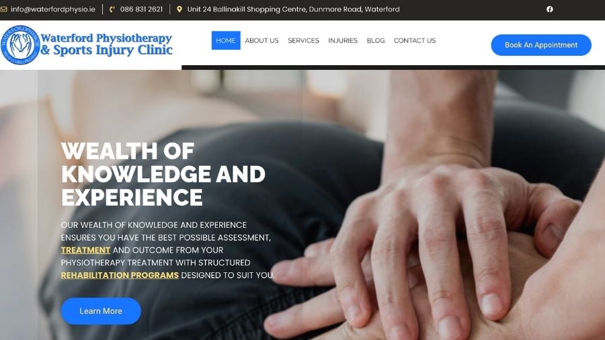
Task: Click the Book An Appointment button
Action: 541,45
